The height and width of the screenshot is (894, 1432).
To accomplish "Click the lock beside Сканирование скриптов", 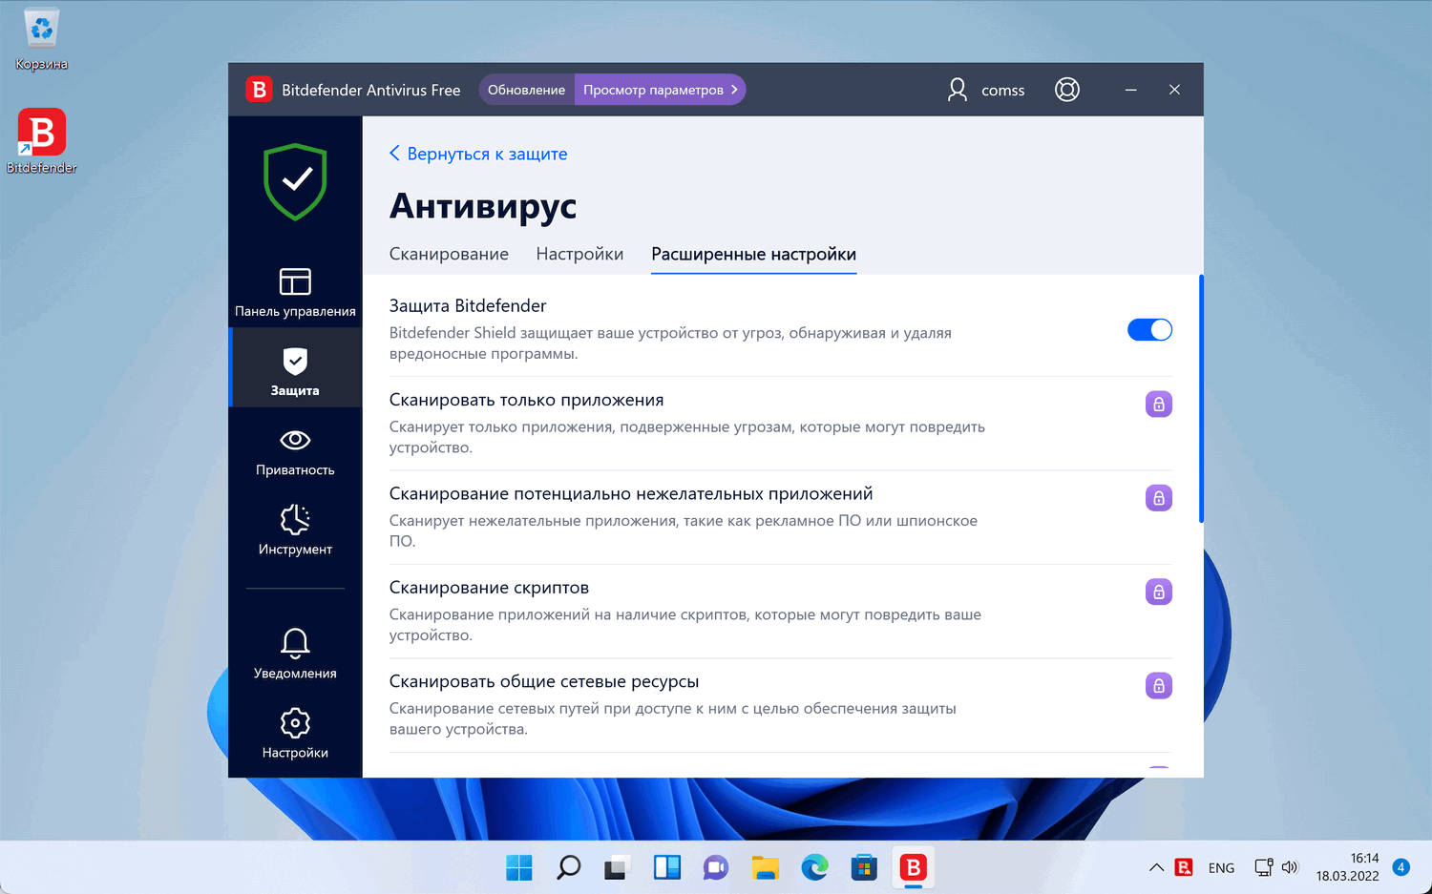I will click(1159, 593).
